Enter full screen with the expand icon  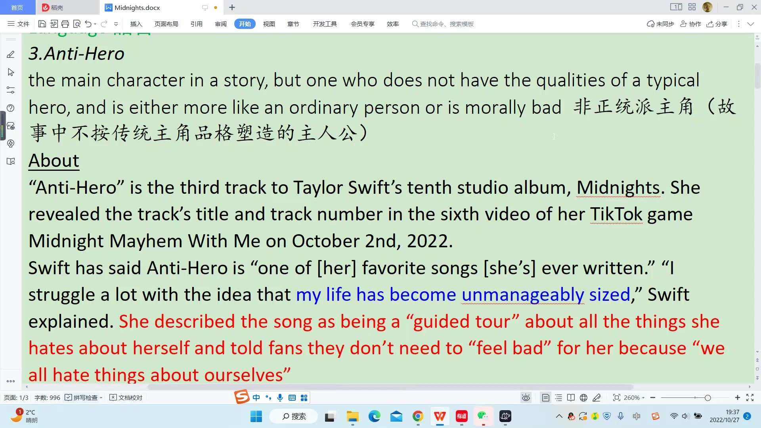[750, 397]
